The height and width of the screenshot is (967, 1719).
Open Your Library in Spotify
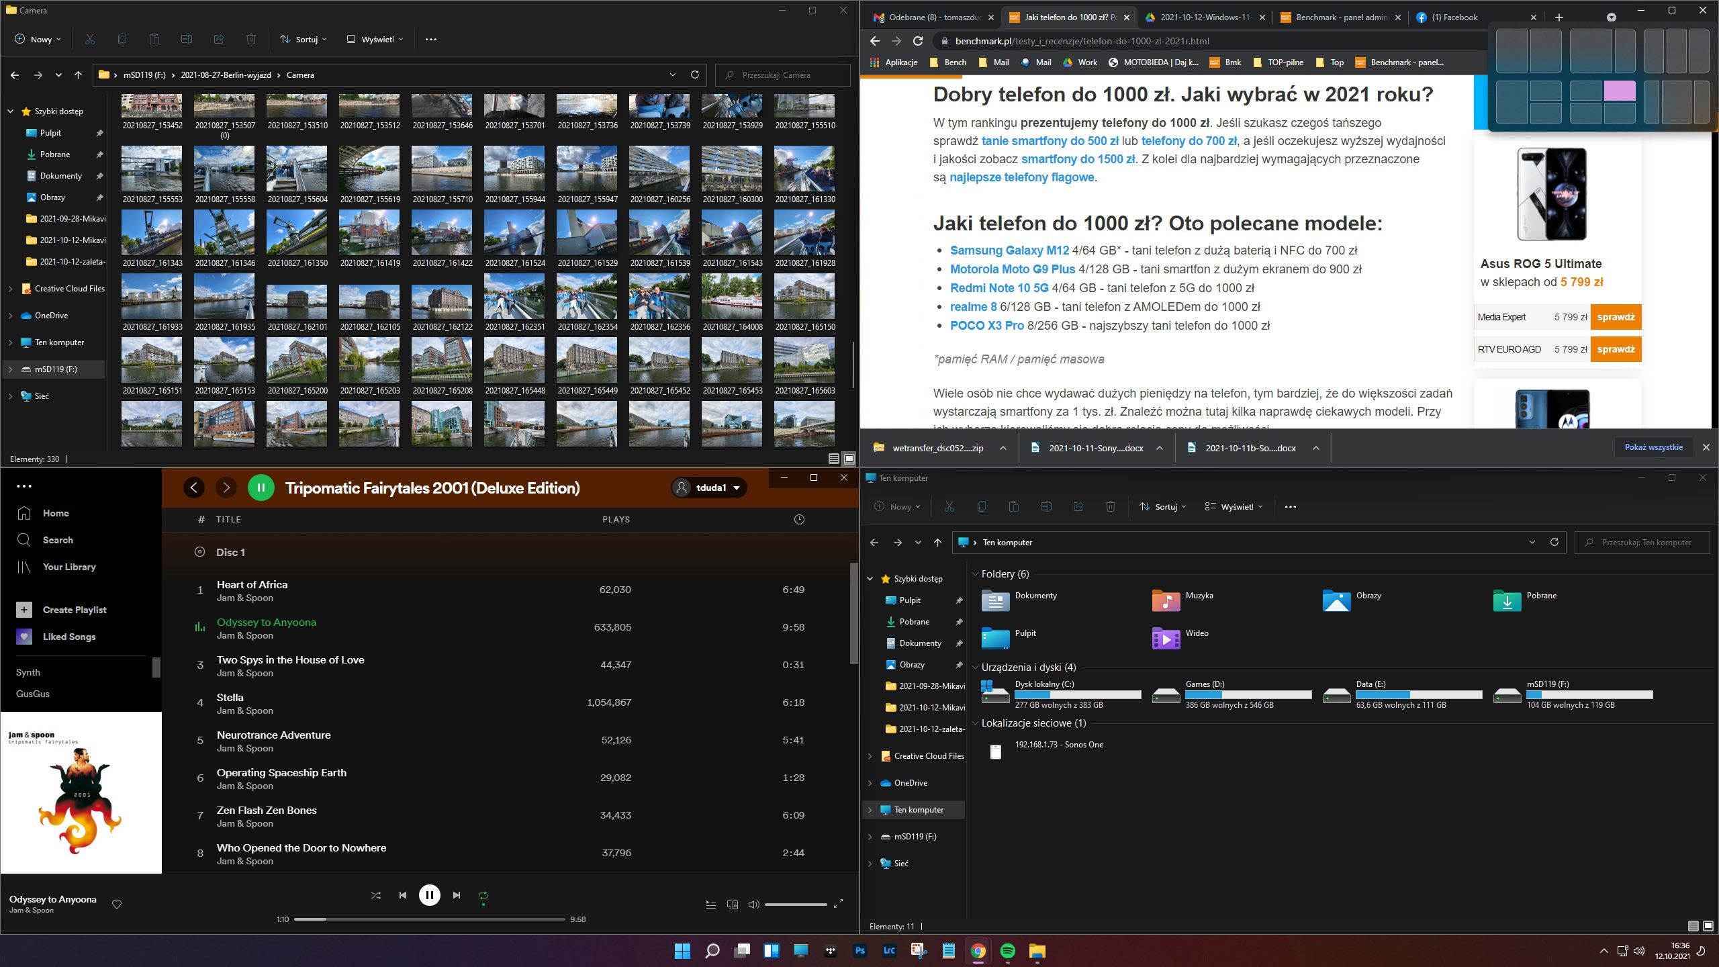coord(56,567)
